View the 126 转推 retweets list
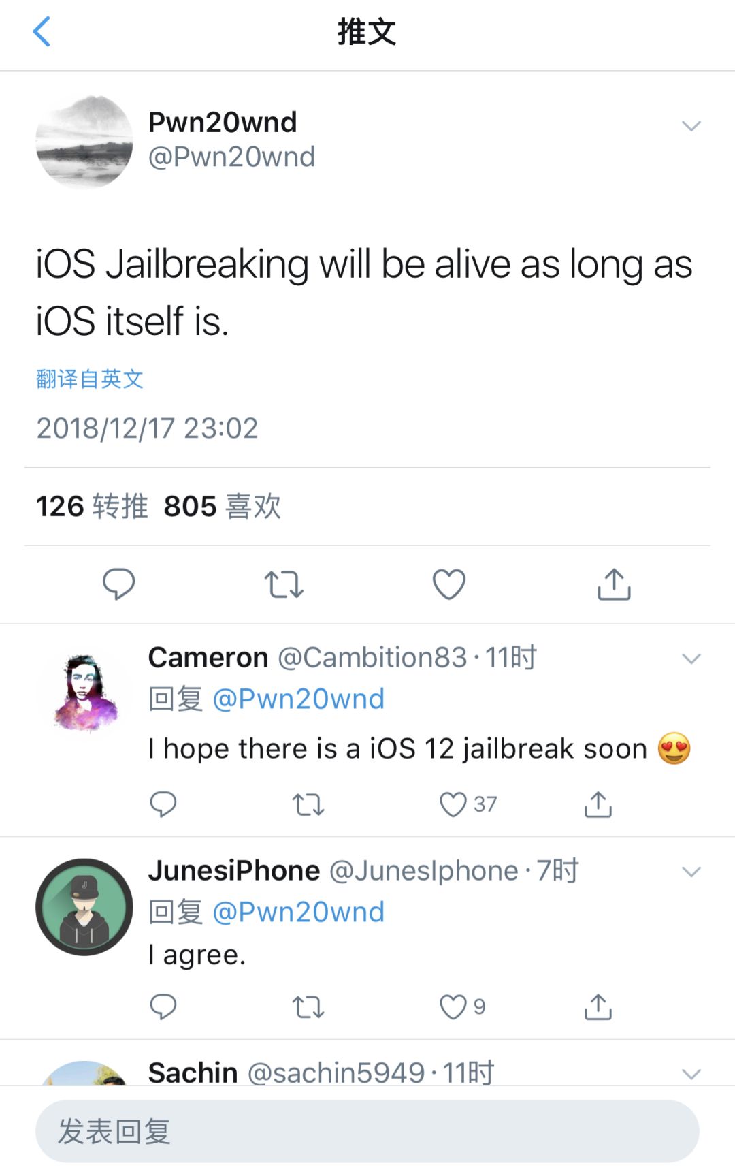This screenshot has height=1174, width=735. (92, 507)
